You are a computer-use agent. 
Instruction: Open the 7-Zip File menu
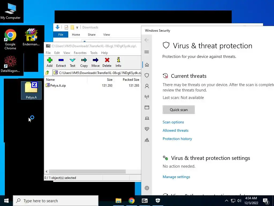pyautogui.click(x=48, y=53)
